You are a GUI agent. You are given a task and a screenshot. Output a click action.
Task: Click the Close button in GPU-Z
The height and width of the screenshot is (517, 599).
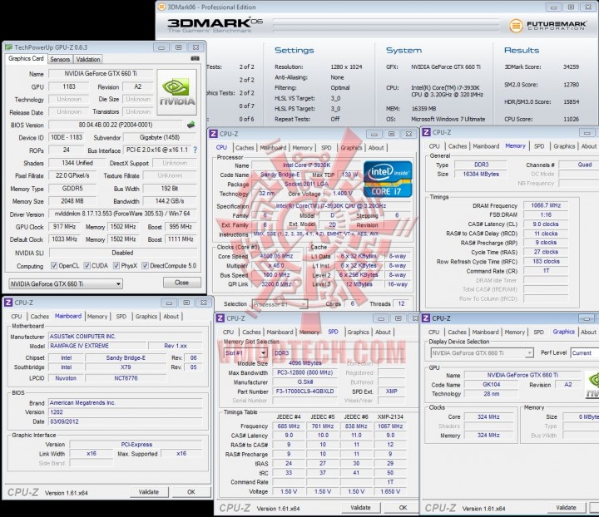coord(182,283)
